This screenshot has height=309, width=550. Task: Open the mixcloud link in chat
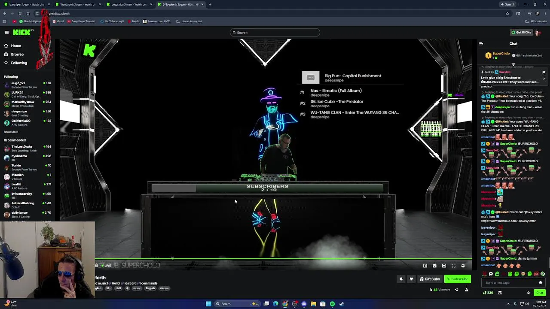point(508,221)
